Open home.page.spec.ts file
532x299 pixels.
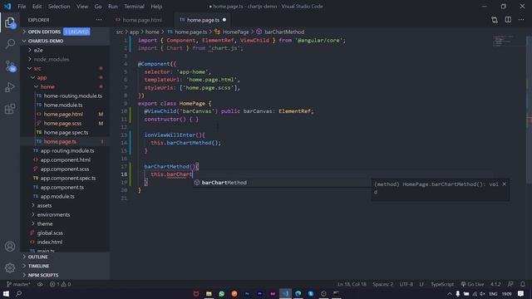(x=66, y=133)
